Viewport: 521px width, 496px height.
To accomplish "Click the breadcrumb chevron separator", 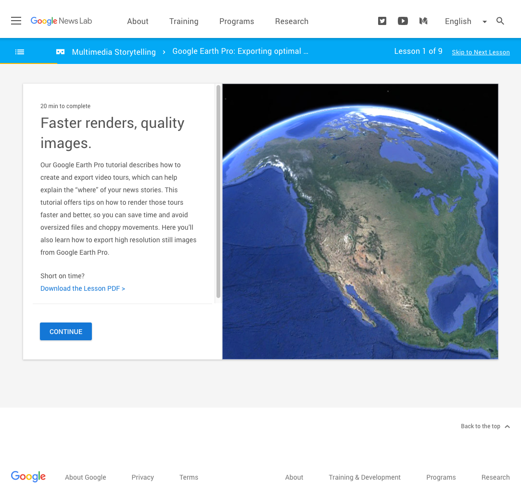I will tap(164, 52).
